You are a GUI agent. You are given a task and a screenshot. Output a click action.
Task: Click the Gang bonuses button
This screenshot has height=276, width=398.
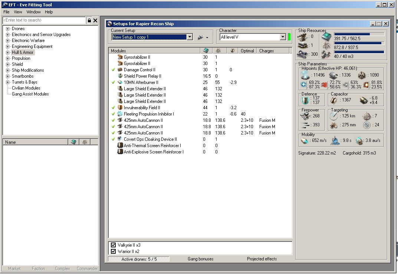(x=201, y=259)
